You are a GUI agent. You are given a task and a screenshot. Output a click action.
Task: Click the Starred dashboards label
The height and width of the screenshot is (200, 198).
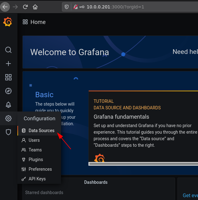coord(44,193)
